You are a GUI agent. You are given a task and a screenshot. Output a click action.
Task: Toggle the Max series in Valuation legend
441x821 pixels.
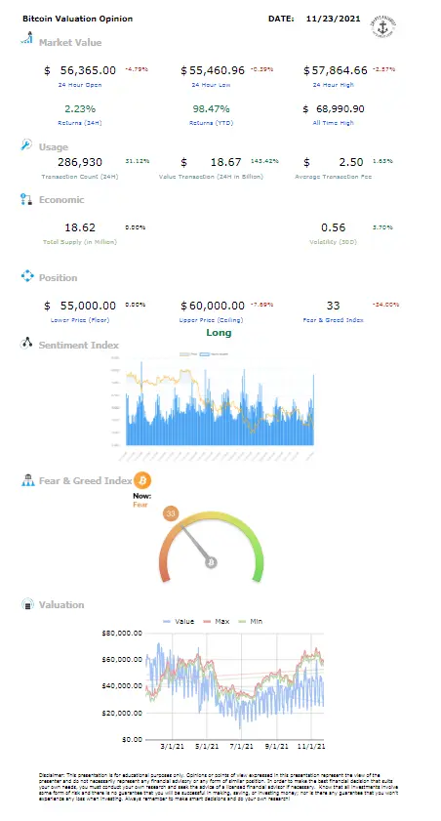[216, 622]
